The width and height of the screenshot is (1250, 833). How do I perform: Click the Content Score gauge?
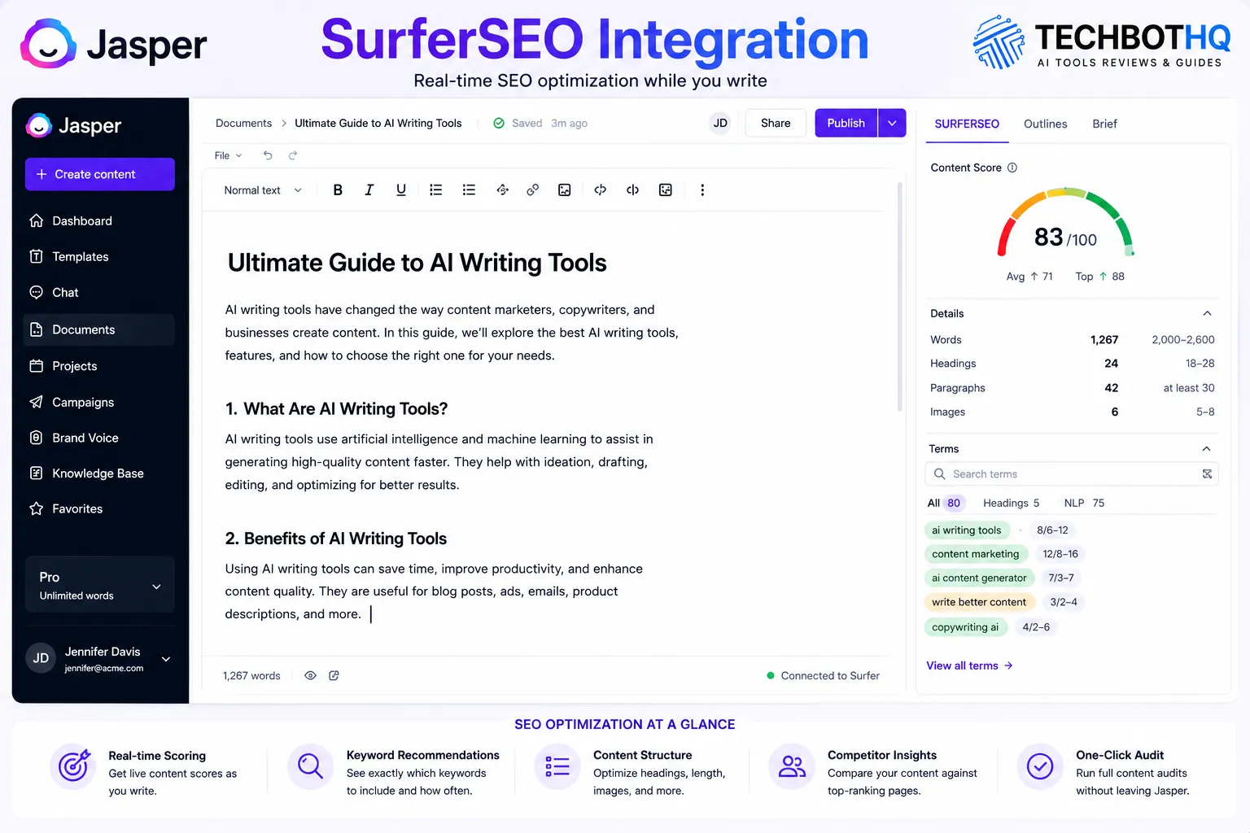pyautogui.click(x=1065, y=224)
